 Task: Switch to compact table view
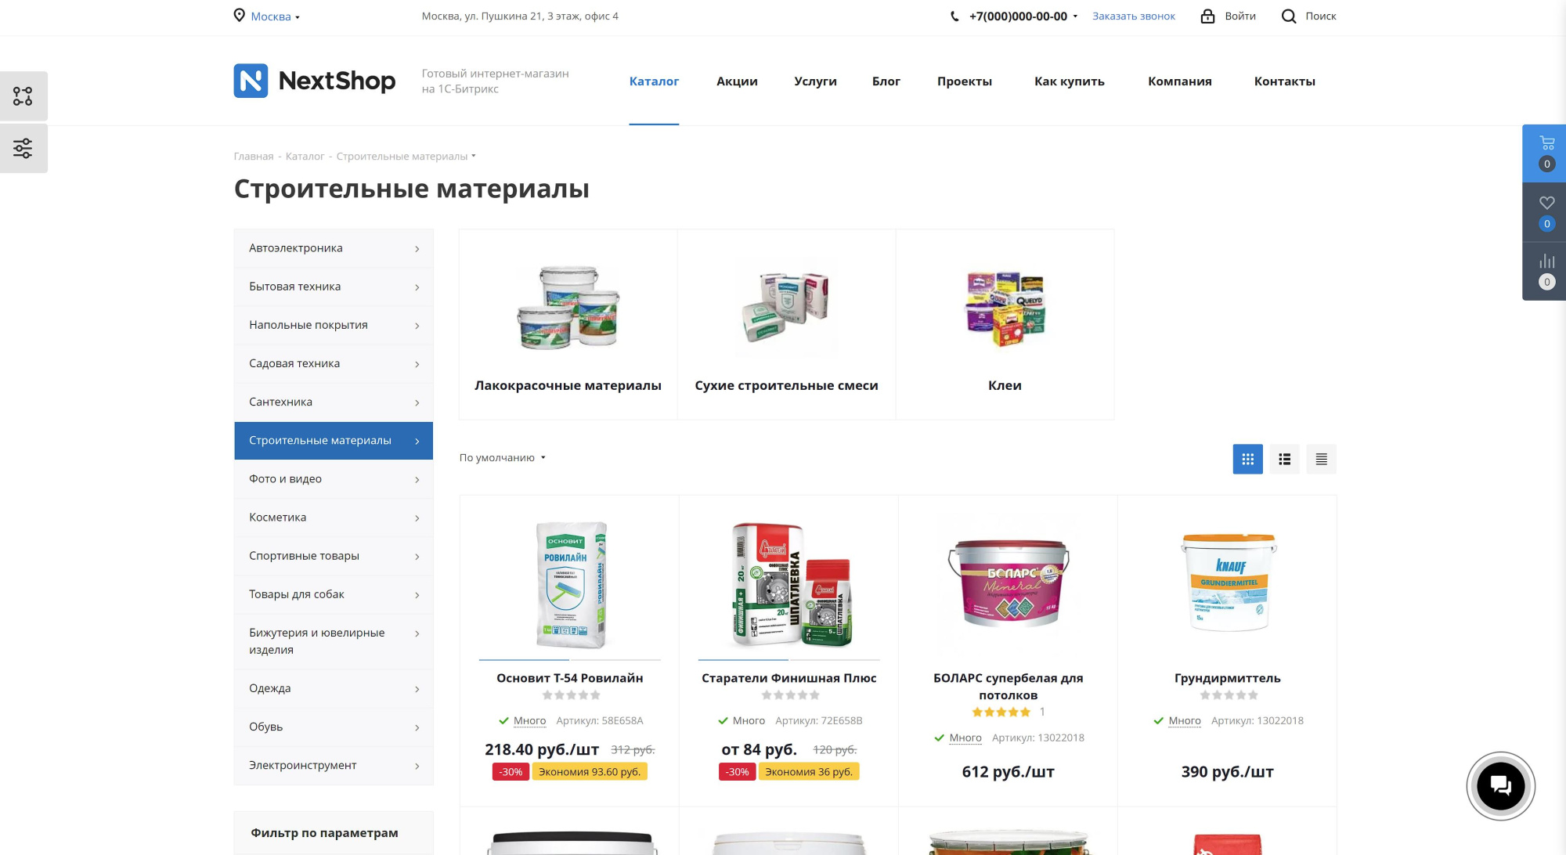(x=1321, y=459)
